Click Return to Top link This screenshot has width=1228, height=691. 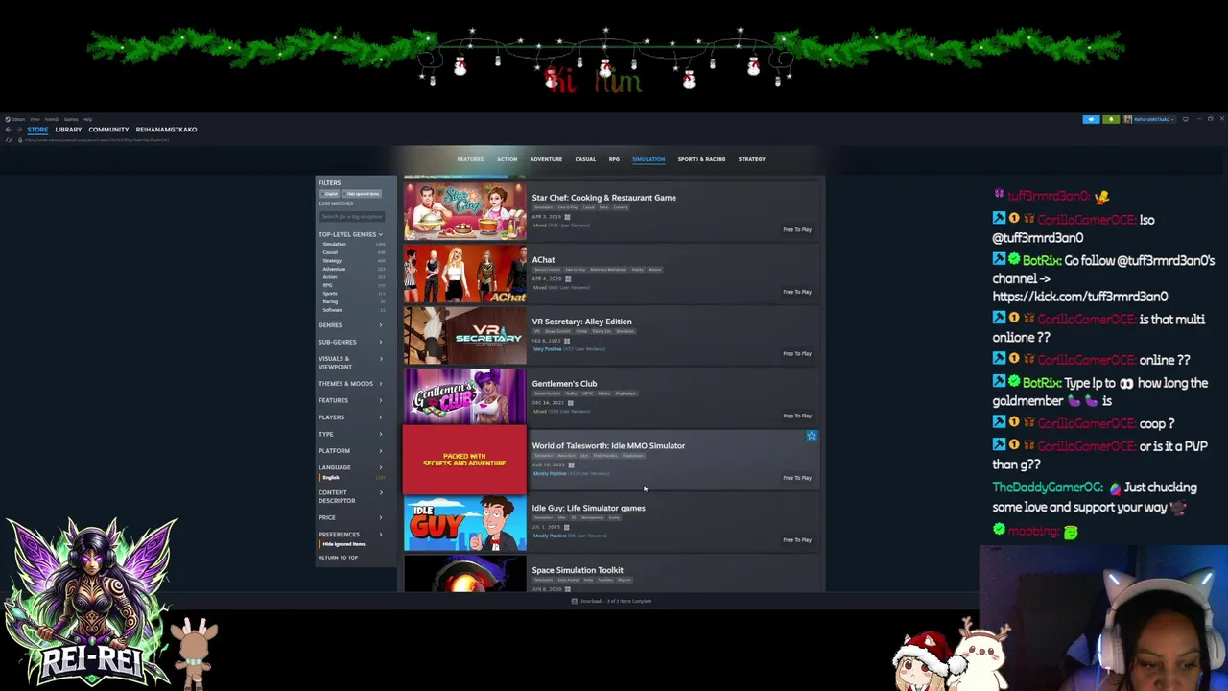[x=338, y=558]
